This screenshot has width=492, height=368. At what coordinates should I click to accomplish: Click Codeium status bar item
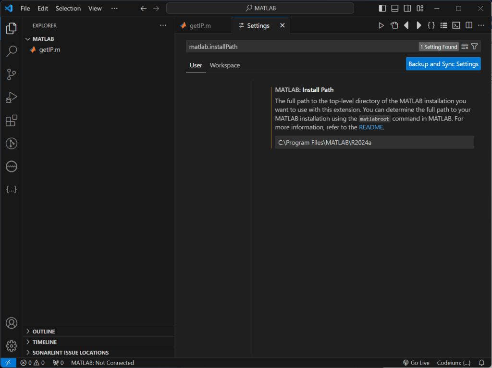point(454,363)
